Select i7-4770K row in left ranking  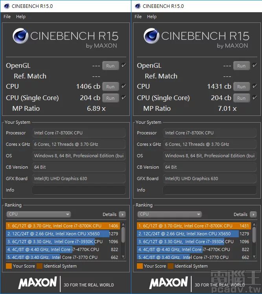63,249
